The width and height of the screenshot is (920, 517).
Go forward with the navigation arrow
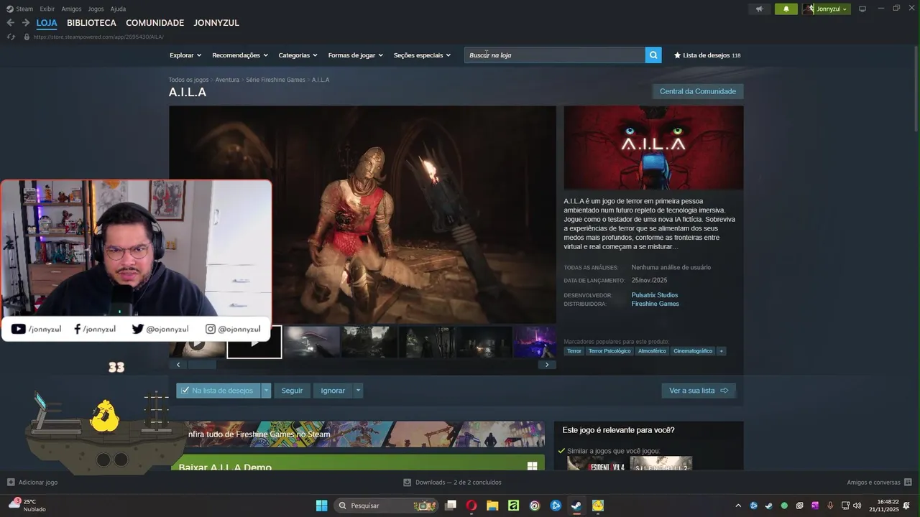coord(26,23)
